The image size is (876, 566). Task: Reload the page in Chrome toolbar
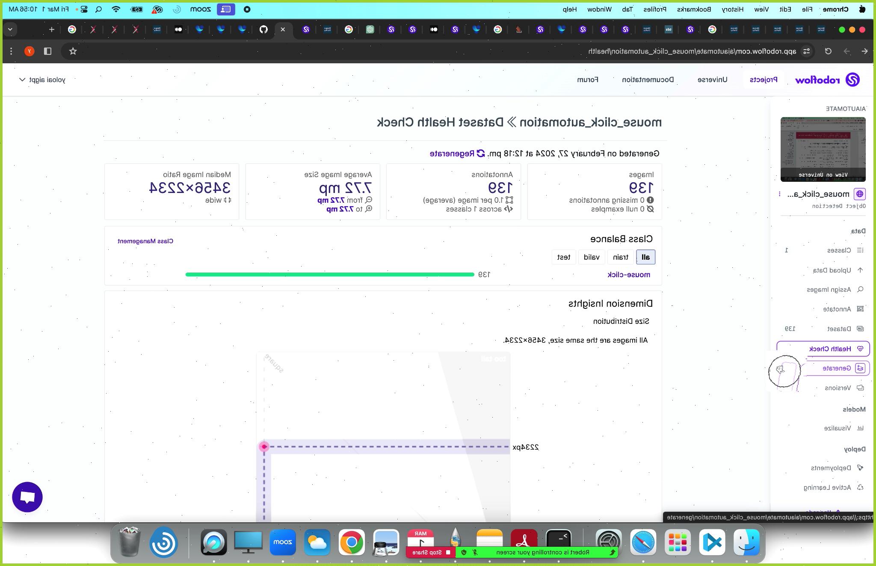pos(828,51)
